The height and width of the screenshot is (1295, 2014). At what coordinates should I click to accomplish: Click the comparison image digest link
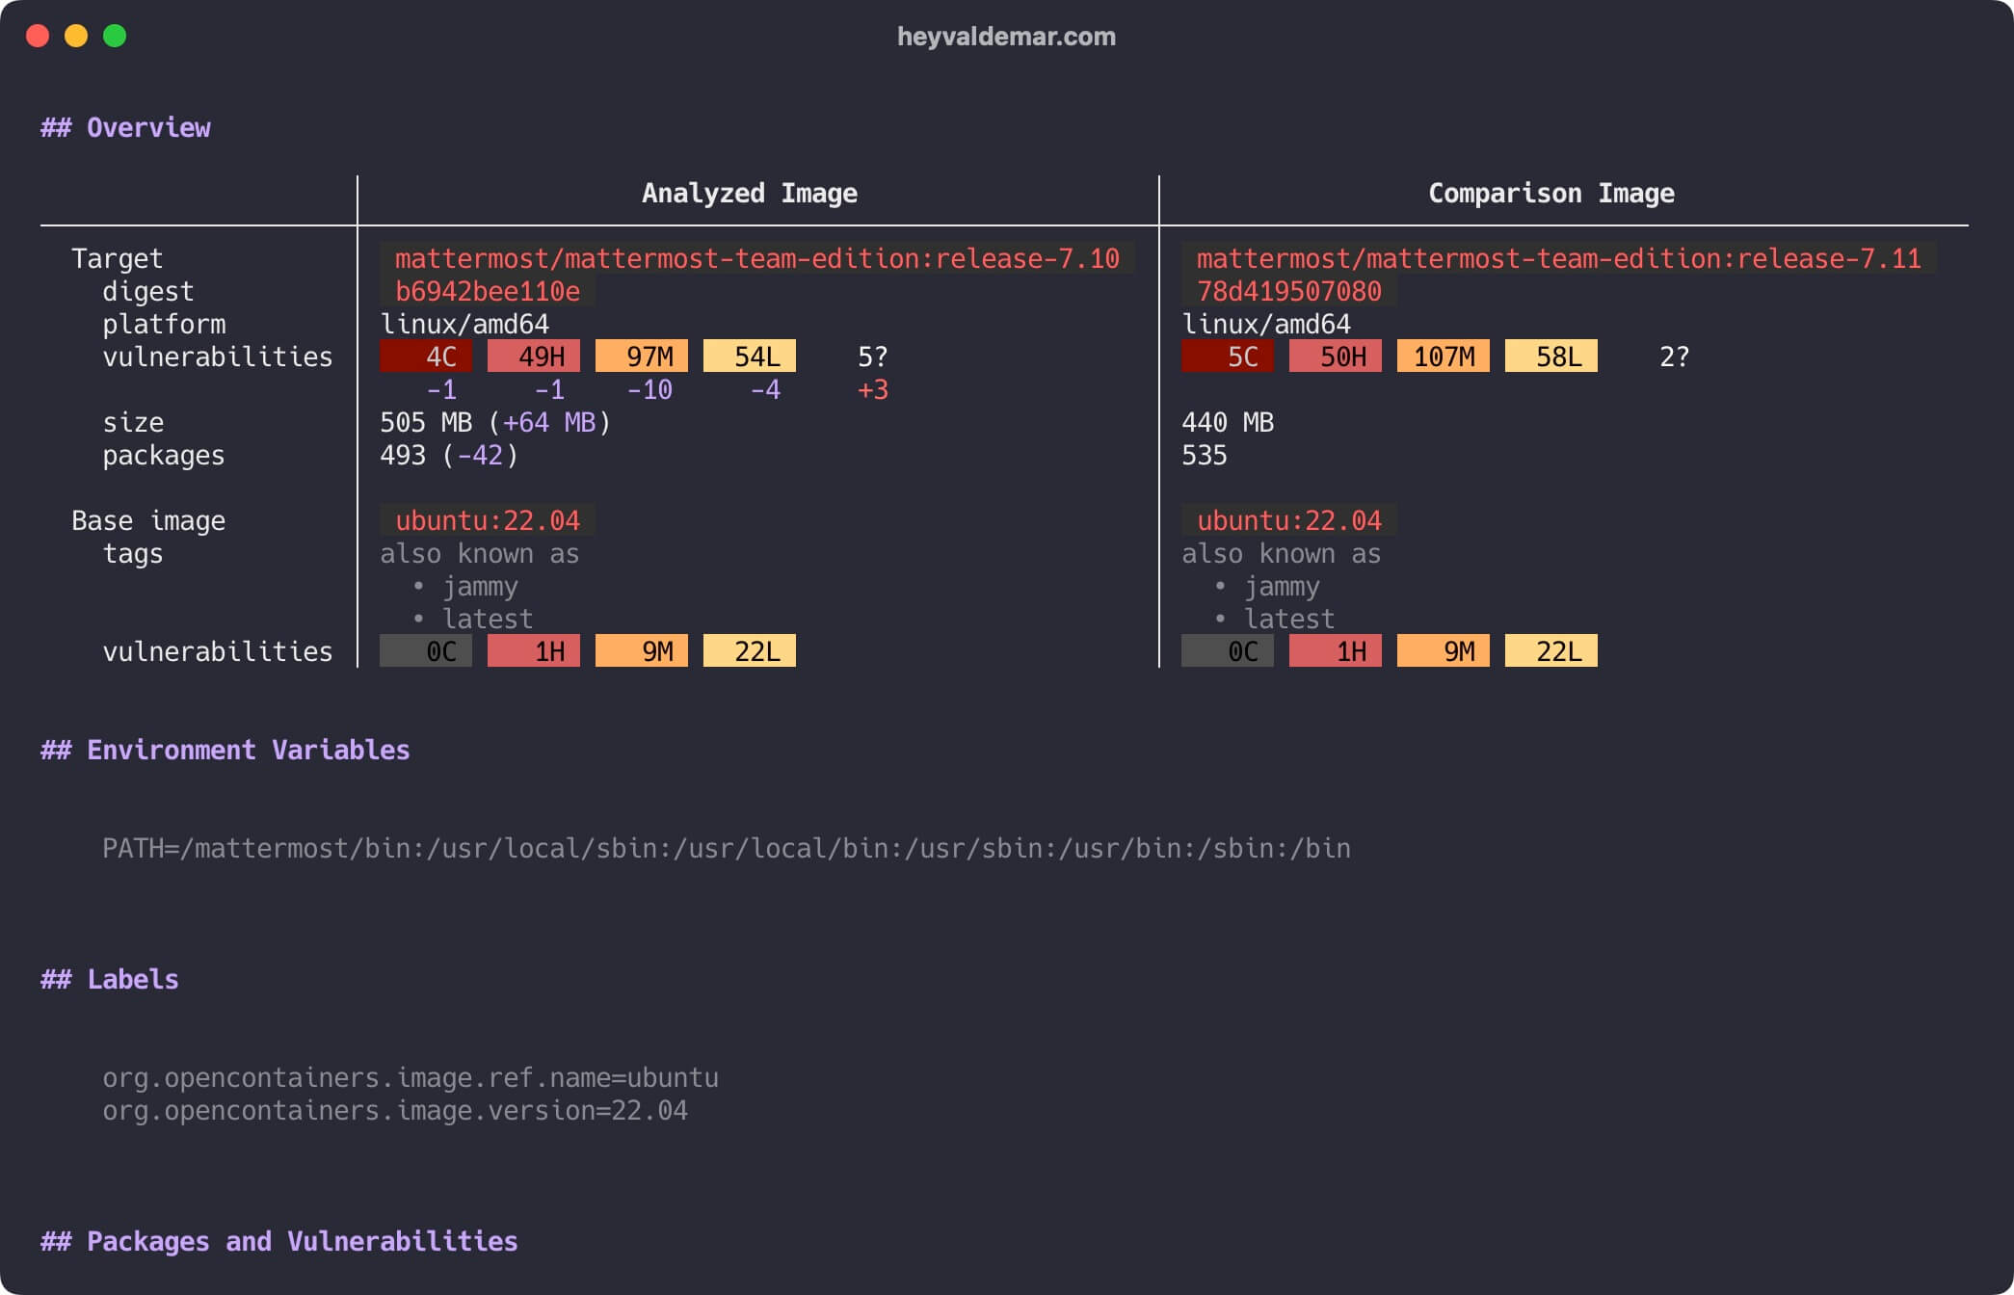[1277, 289]
